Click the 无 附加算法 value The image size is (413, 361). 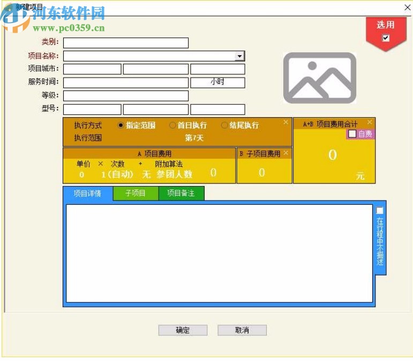point(146,174)
